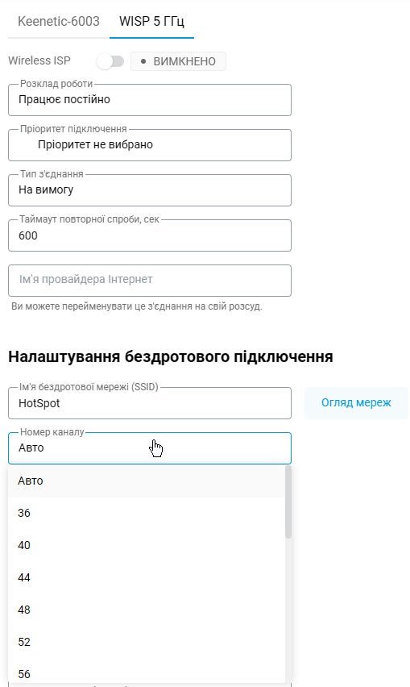Expand the Тип з'єднання dropdown
Screen dimensions: 410x687
[150, 190]
